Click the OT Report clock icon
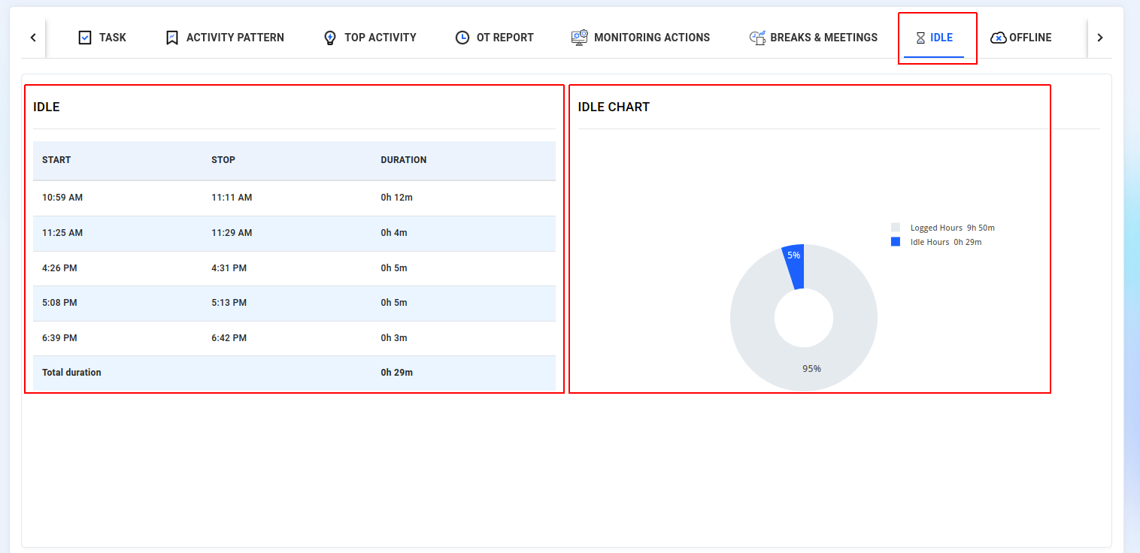The image size is (1140, 553). pos(462,38)
